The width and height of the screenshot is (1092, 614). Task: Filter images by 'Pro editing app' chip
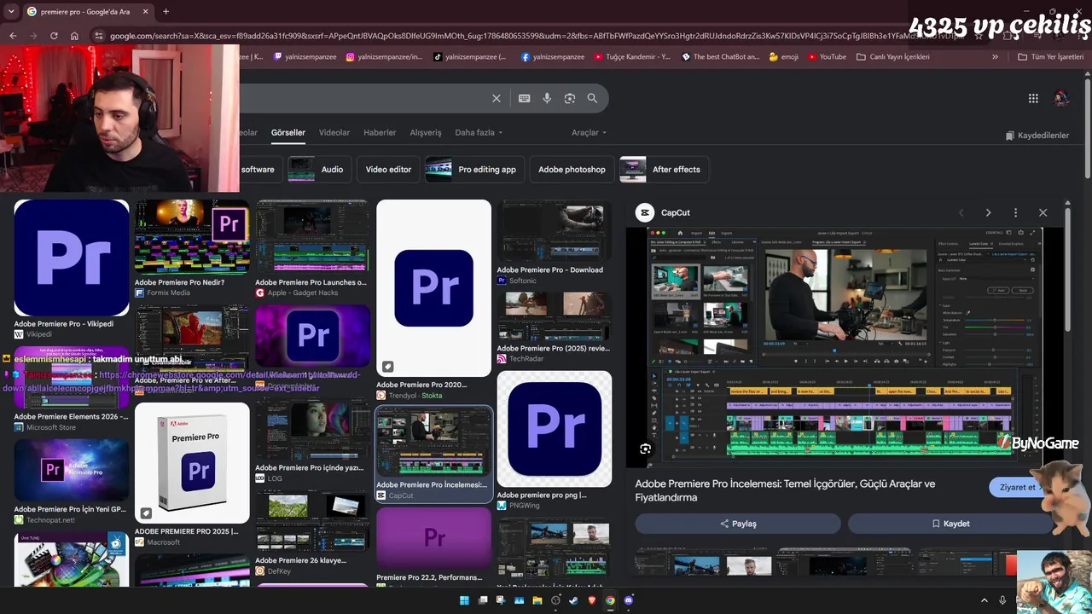point(473,170)
